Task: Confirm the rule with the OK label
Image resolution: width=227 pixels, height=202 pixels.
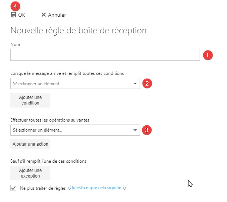Action: pyautogui.click(x=21, y=15)
